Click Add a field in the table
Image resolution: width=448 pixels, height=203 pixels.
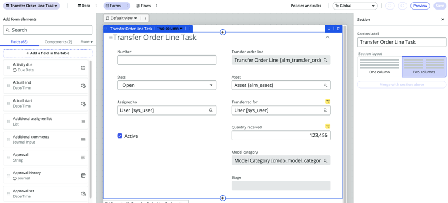tap(48, 53)
